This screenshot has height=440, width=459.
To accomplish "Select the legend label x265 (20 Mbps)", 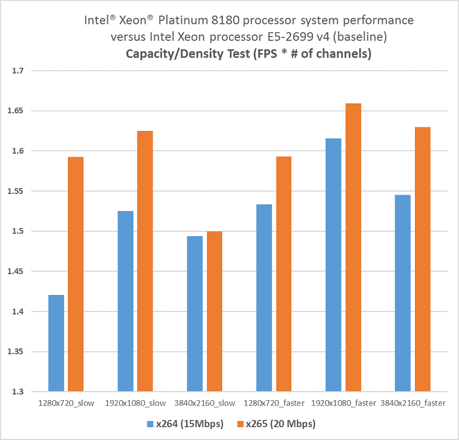I will [x=281, y=424].
